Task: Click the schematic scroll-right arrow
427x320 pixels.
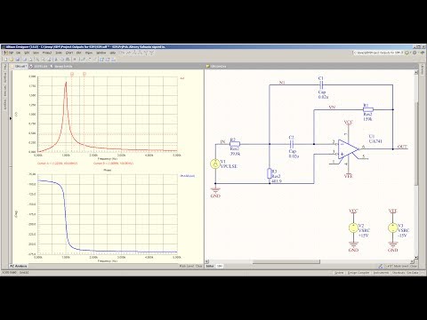Action: click(412, 261)
